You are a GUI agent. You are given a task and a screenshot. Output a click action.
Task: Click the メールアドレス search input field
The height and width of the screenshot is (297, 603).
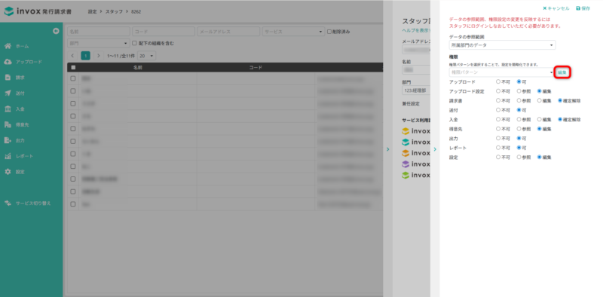point(228,32)
